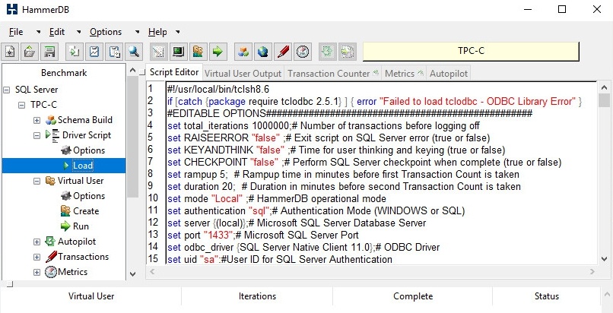The height and width of the screenshot is (313, 613).
Task: Click the Status column header
Action: pyautogui.click(x=547, y=296)
